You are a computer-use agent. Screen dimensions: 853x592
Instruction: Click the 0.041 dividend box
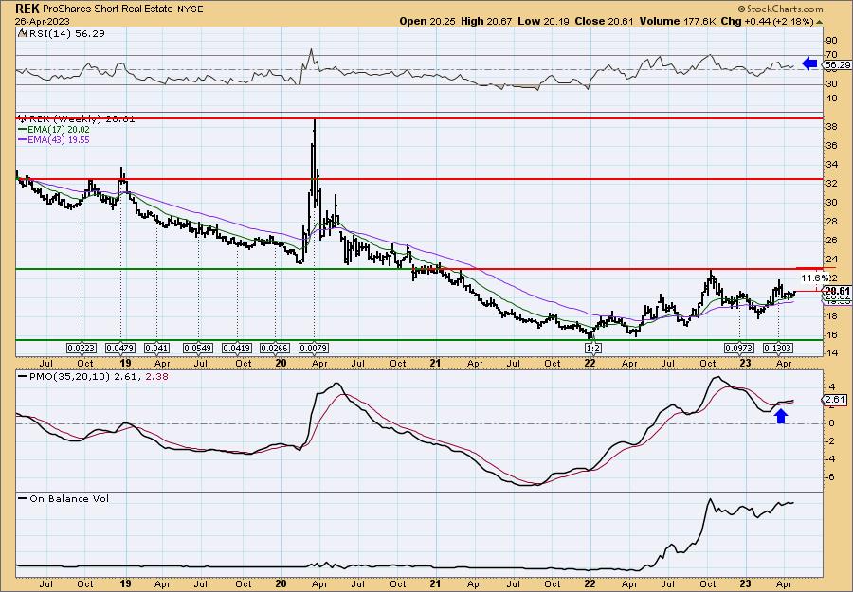(x=156, y=348)
